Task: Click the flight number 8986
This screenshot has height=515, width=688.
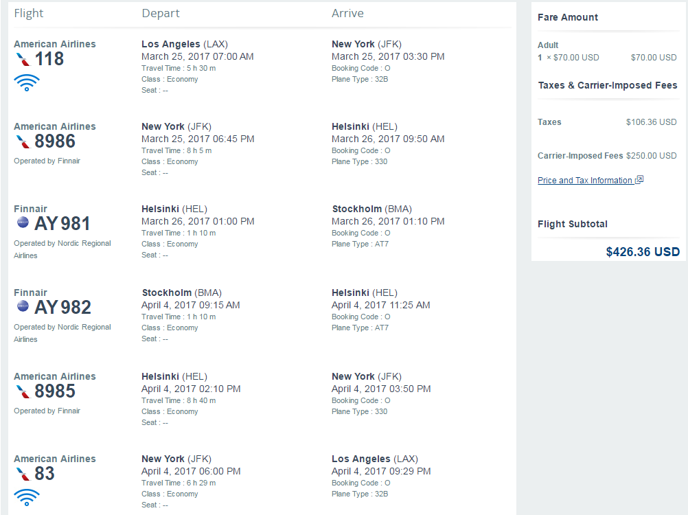Action: point(55,141)
